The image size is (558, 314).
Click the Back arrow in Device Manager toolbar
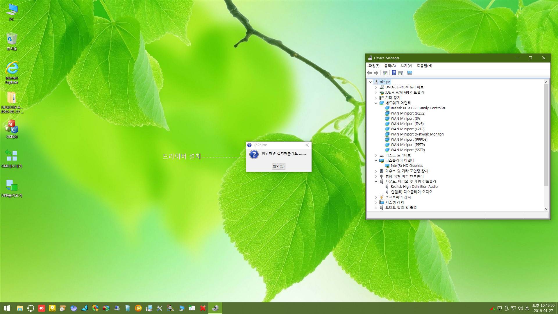[369, 73]
